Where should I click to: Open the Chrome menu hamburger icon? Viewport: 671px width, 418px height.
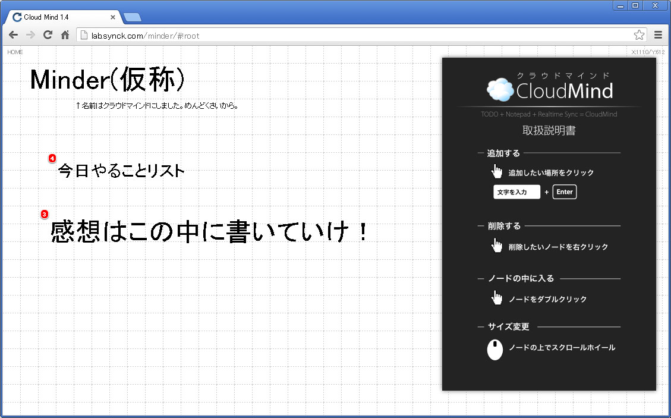(658, 35)
